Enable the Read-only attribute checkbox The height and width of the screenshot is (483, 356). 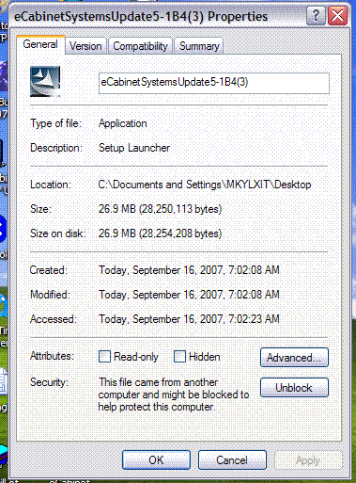(104, 357)
